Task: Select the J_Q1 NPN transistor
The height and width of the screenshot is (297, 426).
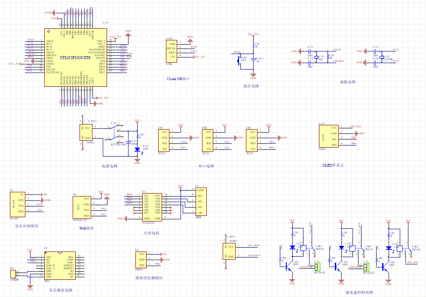Action: (x=290, y=267)
